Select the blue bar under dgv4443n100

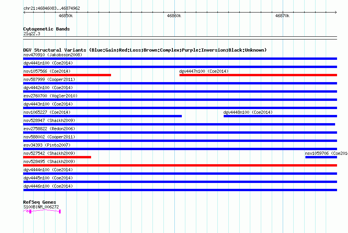click(180, 108)
